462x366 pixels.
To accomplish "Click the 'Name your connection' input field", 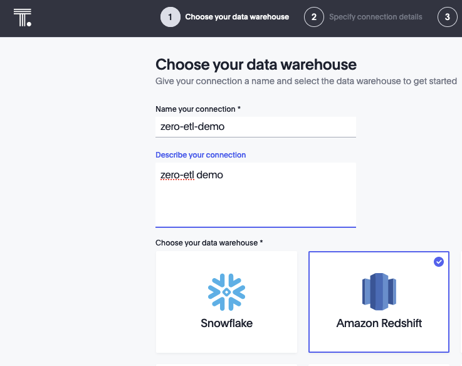I will pyautogui.click(x=256, y=127).
